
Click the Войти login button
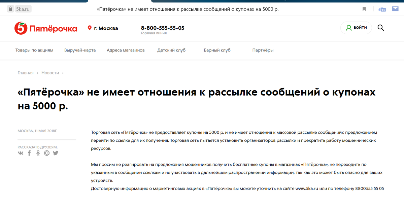click(x=356, y=28)
